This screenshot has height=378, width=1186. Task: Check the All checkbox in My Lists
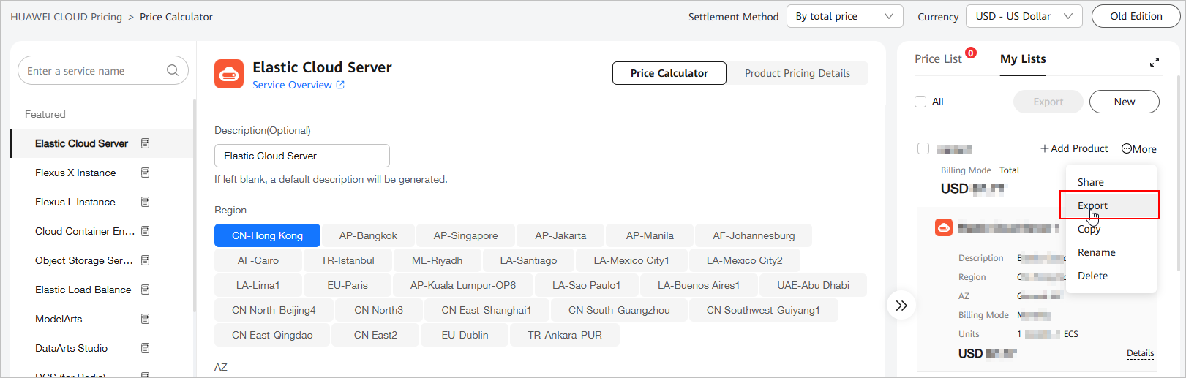(x=920, y=102)
